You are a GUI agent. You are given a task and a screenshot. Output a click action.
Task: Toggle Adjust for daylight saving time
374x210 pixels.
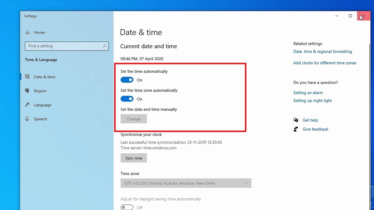(x=127, y=207)
